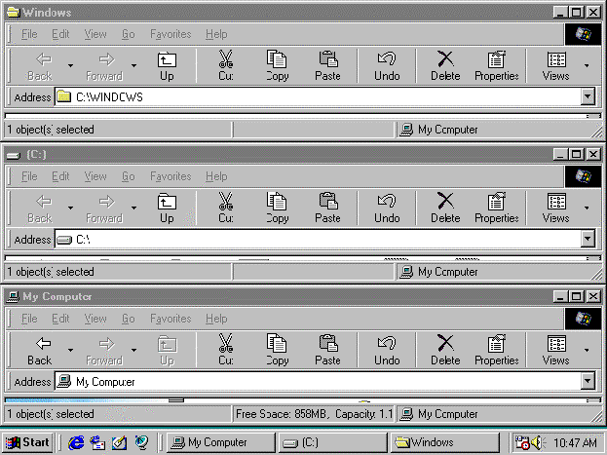This screenshot has height=455, width=607.
Task: Click Paste icon in the (C:) window
Action: tap(327, 207)
